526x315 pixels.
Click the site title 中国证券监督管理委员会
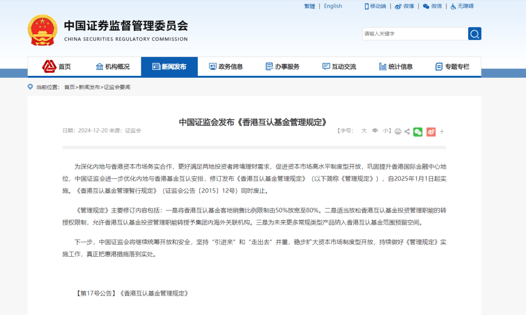click(x=126, y=26)
